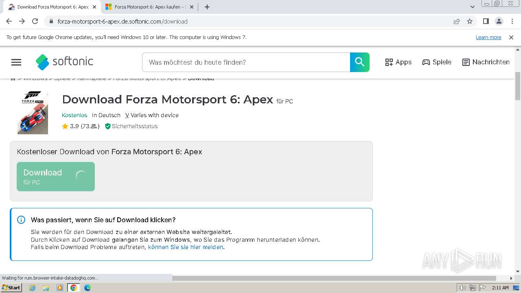Click 'Was passiert, wenn Sie auf Download klicken?' heading
Screen dimensions: 521x293
point(103,220)
